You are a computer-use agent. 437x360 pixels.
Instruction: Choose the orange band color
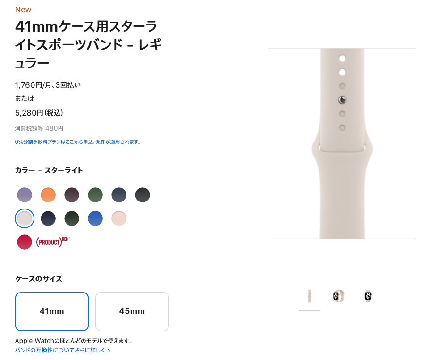click(x=48, y=195)
